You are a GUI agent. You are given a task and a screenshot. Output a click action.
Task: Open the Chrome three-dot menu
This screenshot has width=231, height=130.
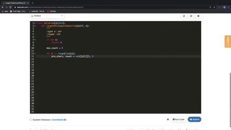(228, 7)
